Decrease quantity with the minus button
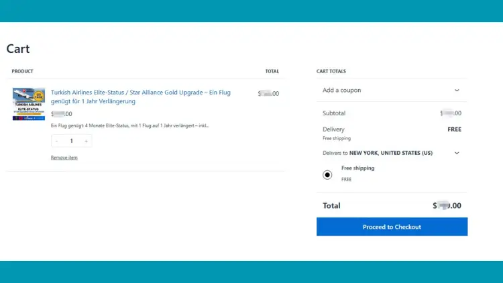 pyautogui.click(x=57, y=141)
